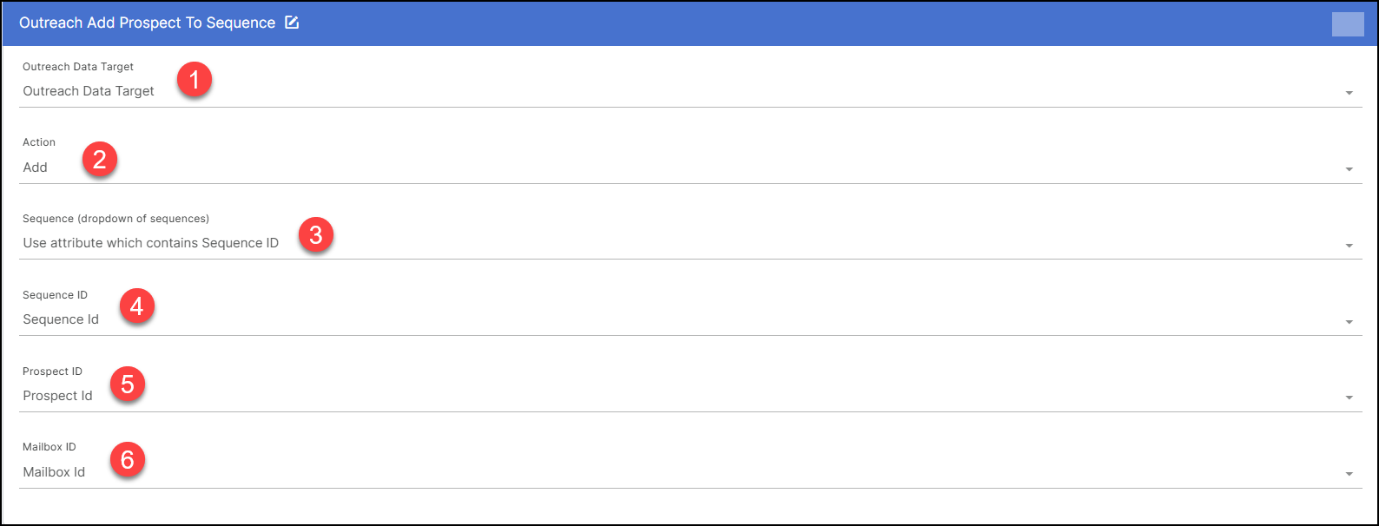Click the light square button in the header
The image size is (1379, 526).
[x=1348, y=24]
